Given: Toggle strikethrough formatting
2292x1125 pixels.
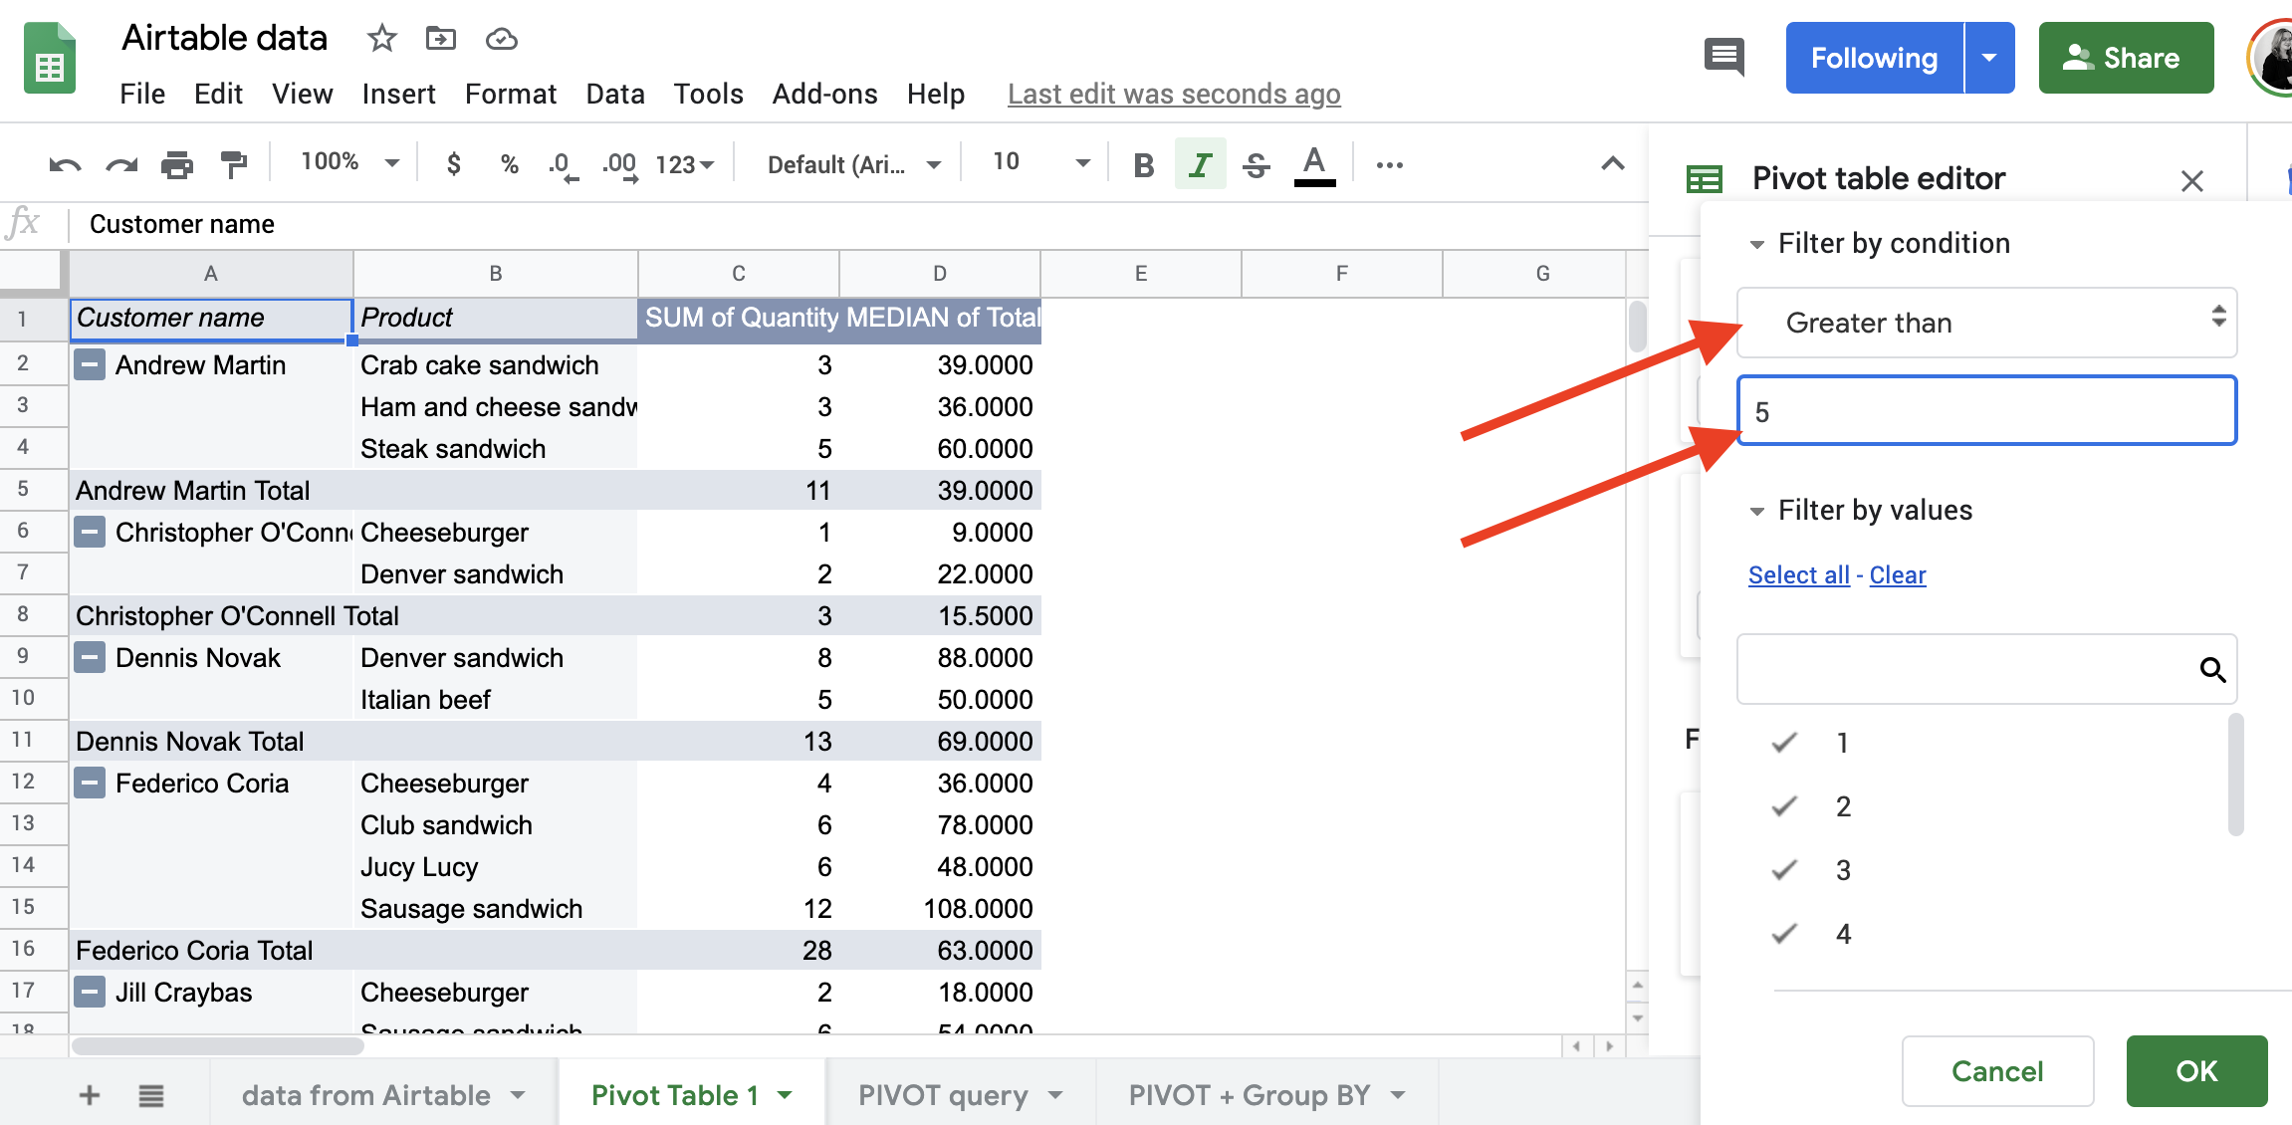Looking at the screenshot, I should [x=1256, y=164].
